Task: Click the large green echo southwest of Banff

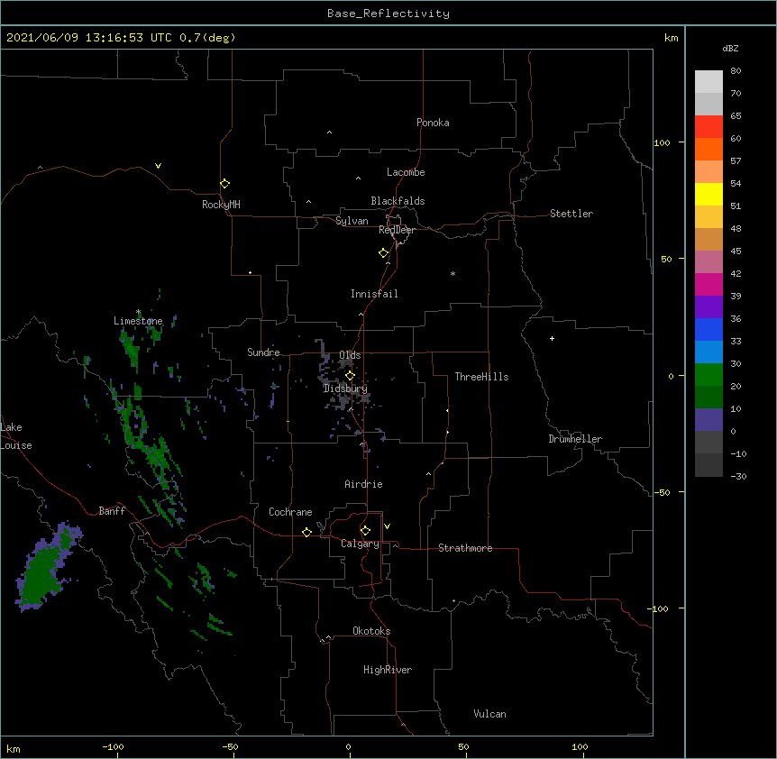Action: (44, 568)
